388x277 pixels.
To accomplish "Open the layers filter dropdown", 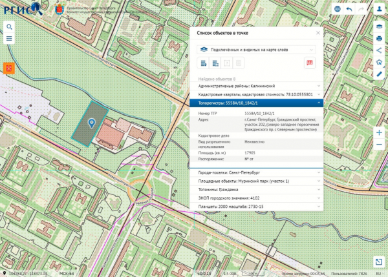I will pyautogui.click(x=257, y=49).
